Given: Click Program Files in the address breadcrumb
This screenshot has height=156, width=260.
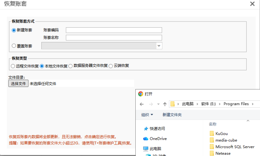Looking at the screenshot, I should tap(236, 104).
